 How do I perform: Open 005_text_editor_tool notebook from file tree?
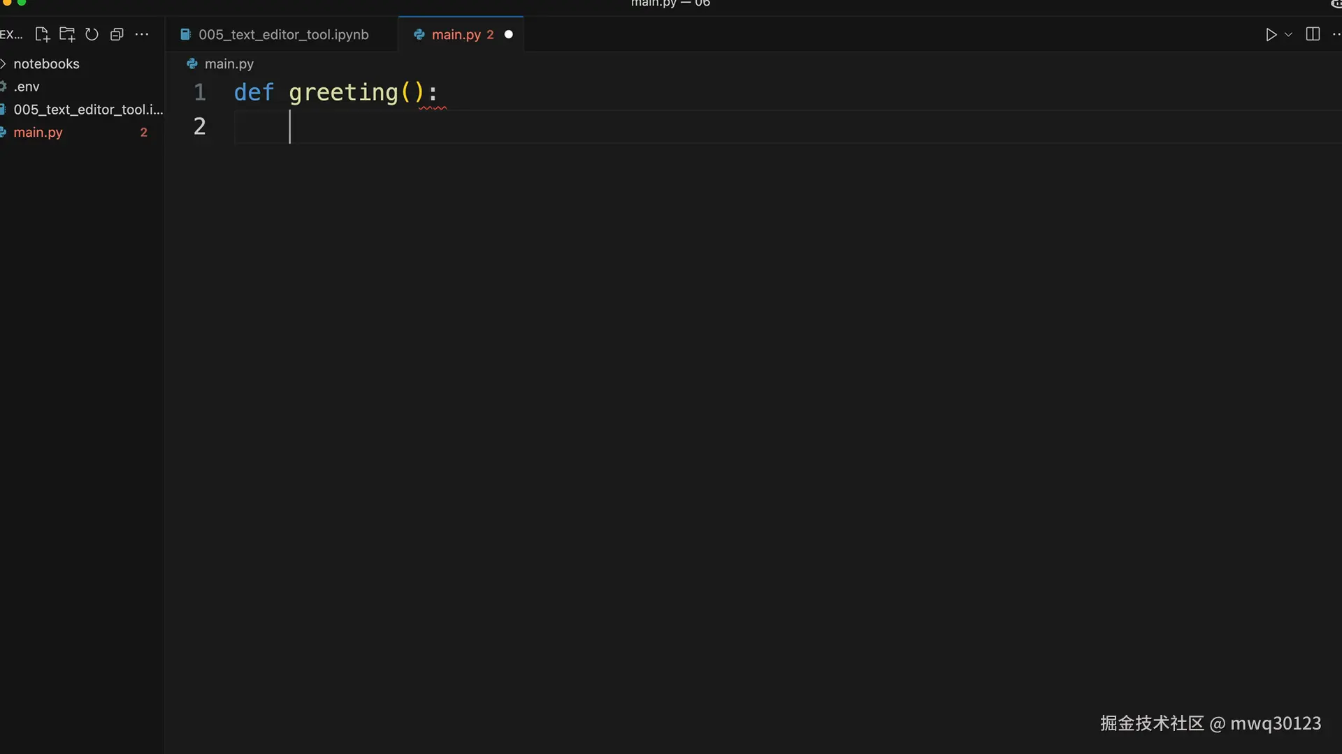tap(87, 110)
